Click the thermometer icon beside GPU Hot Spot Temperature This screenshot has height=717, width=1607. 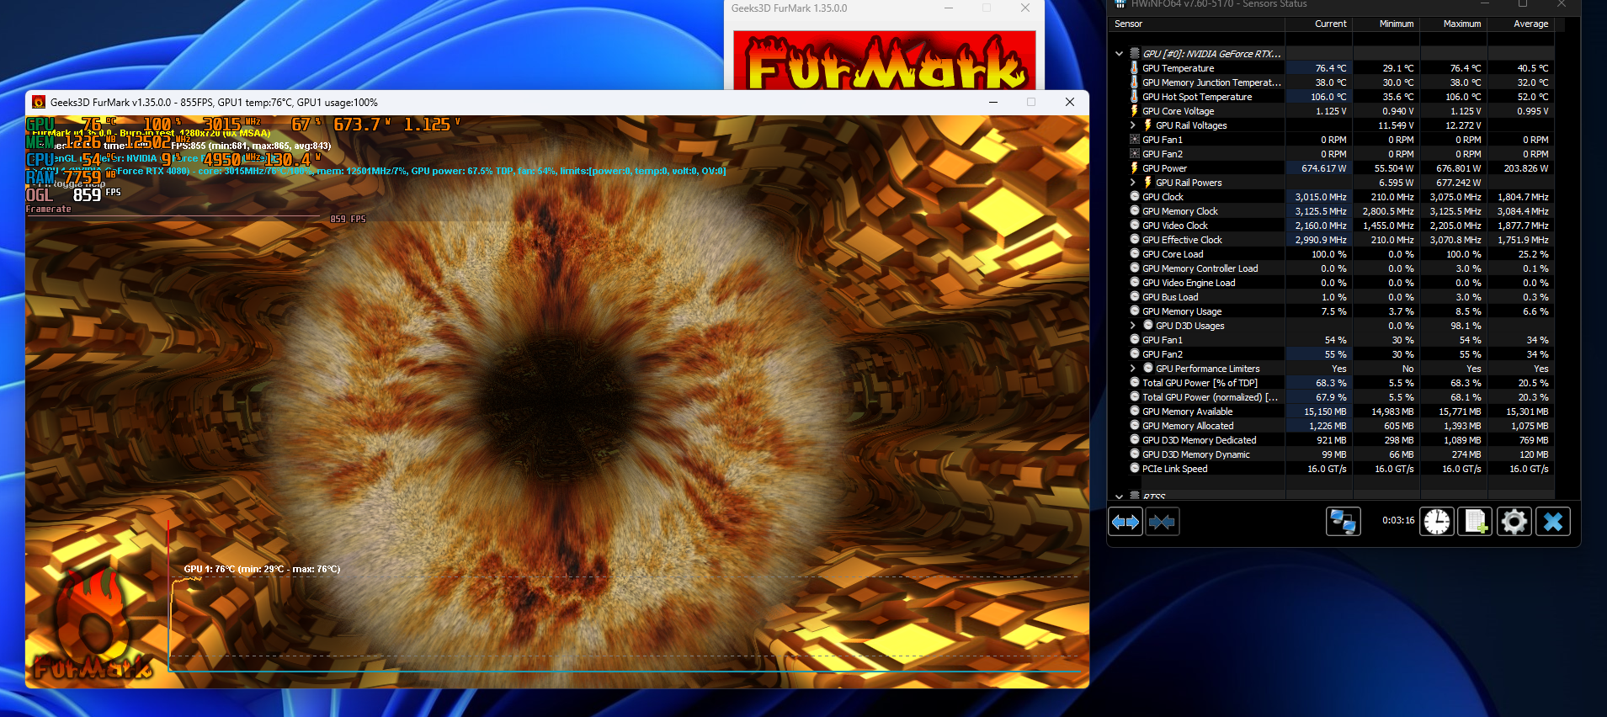click(1134, 97)
